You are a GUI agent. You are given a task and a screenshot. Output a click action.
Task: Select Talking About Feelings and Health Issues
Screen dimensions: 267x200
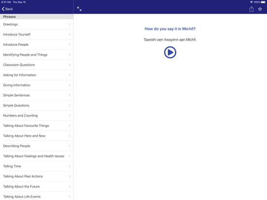tap(37, 156)
